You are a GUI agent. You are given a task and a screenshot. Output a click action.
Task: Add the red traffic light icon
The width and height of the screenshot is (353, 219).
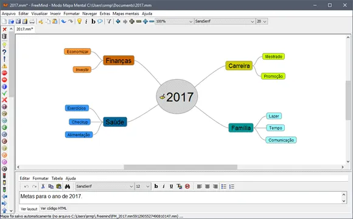(x=4, y=176)
